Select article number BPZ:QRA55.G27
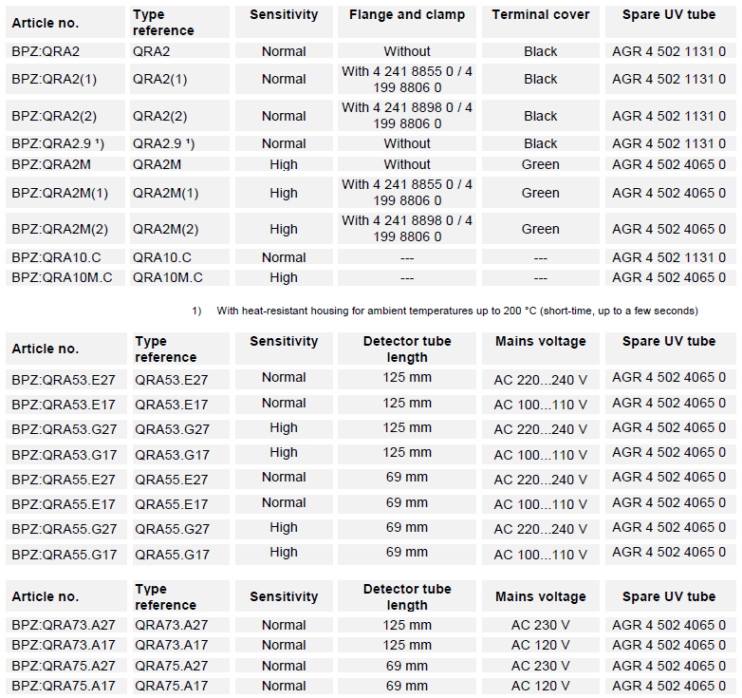742x698 pixels. coord(65,529)
